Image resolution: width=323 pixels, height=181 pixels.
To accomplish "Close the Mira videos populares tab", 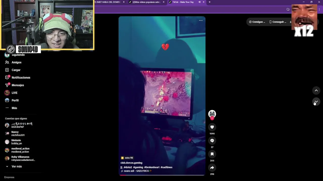I will [164, 2].
